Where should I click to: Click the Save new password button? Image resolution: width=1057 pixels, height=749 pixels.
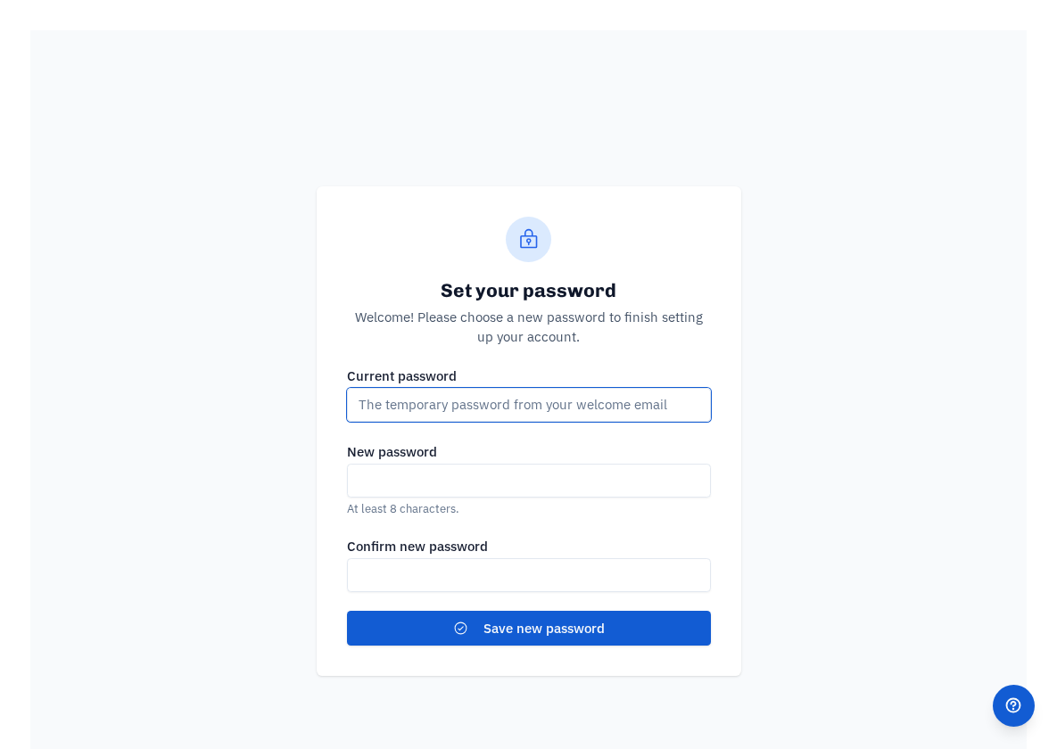click(x=528, y=629)
